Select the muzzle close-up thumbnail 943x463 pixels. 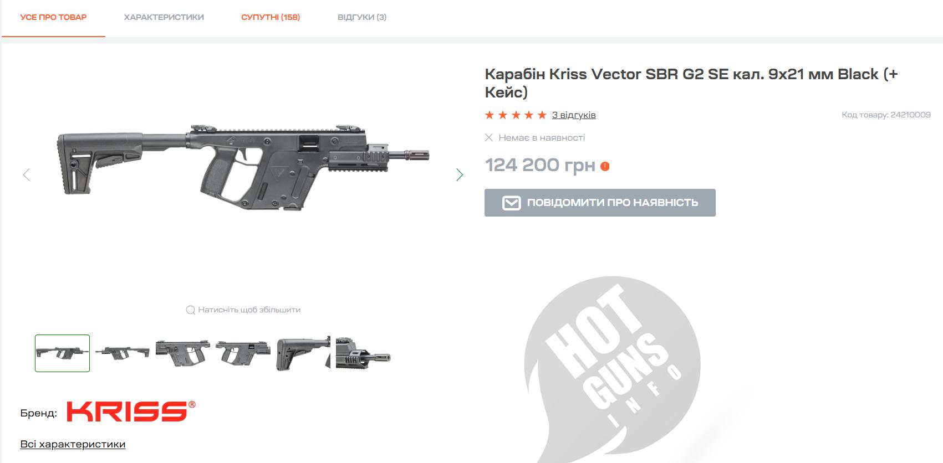pos(364,353)
